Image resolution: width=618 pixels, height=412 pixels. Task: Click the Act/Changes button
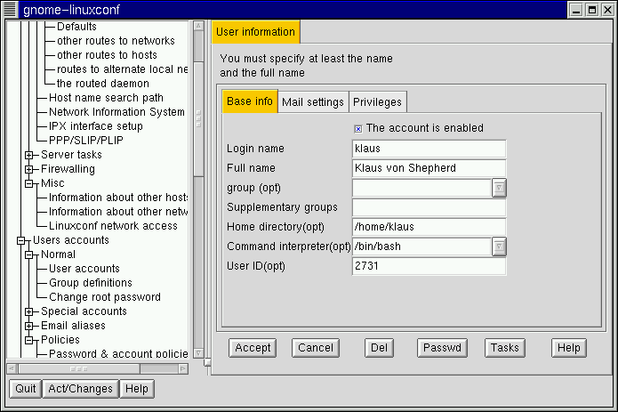coord(79,389)
